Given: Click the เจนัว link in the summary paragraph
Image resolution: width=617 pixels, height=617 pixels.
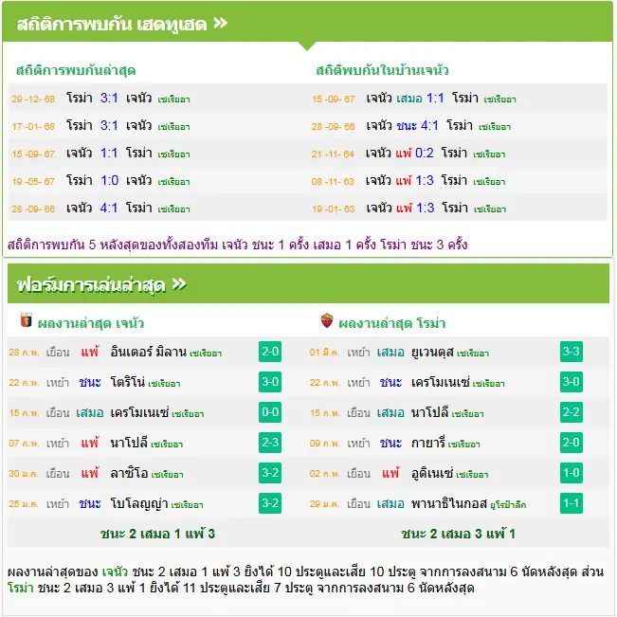Looking at the screenshot, I should 115,572.
